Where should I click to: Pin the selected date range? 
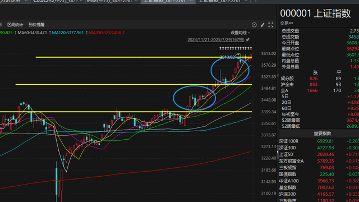(x=248, y=40)
